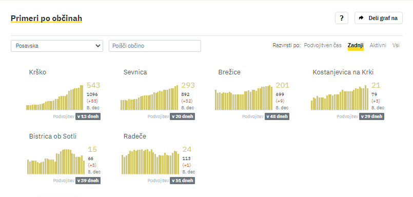The image size is (413, 197).
Task: Sort by Vsi
Action: [x=396, y=45]
